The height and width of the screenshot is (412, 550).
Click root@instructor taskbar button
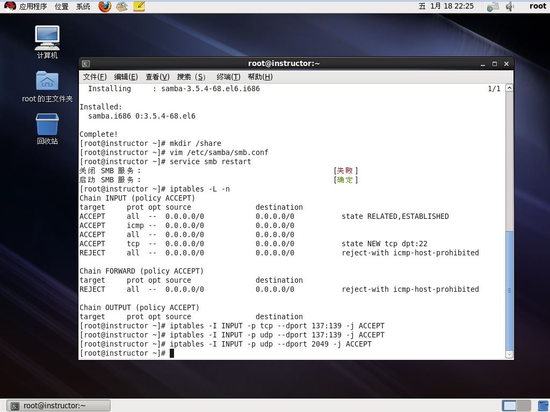tap(59, 406)
